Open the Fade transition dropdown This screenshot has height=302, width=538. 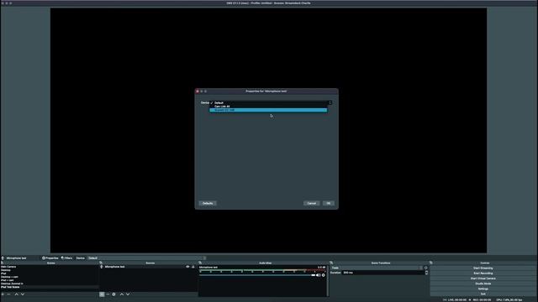click(377, 268)
